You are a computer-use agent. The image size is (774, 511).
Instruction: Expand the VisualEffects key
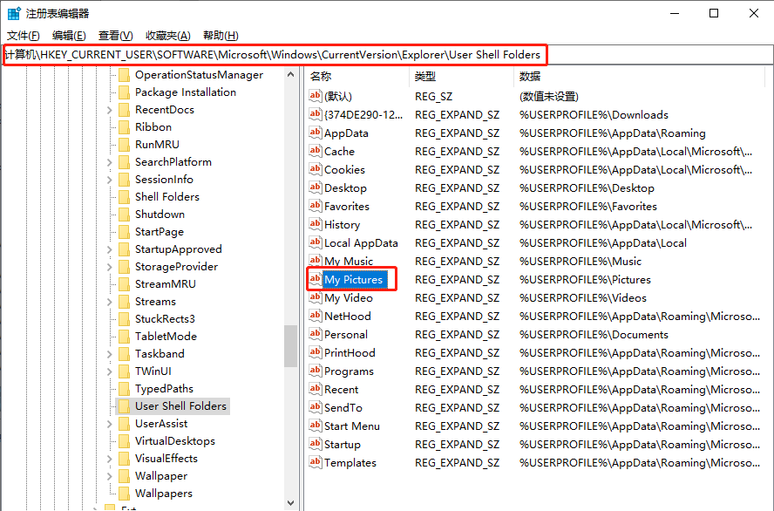(x=110, y=459)
